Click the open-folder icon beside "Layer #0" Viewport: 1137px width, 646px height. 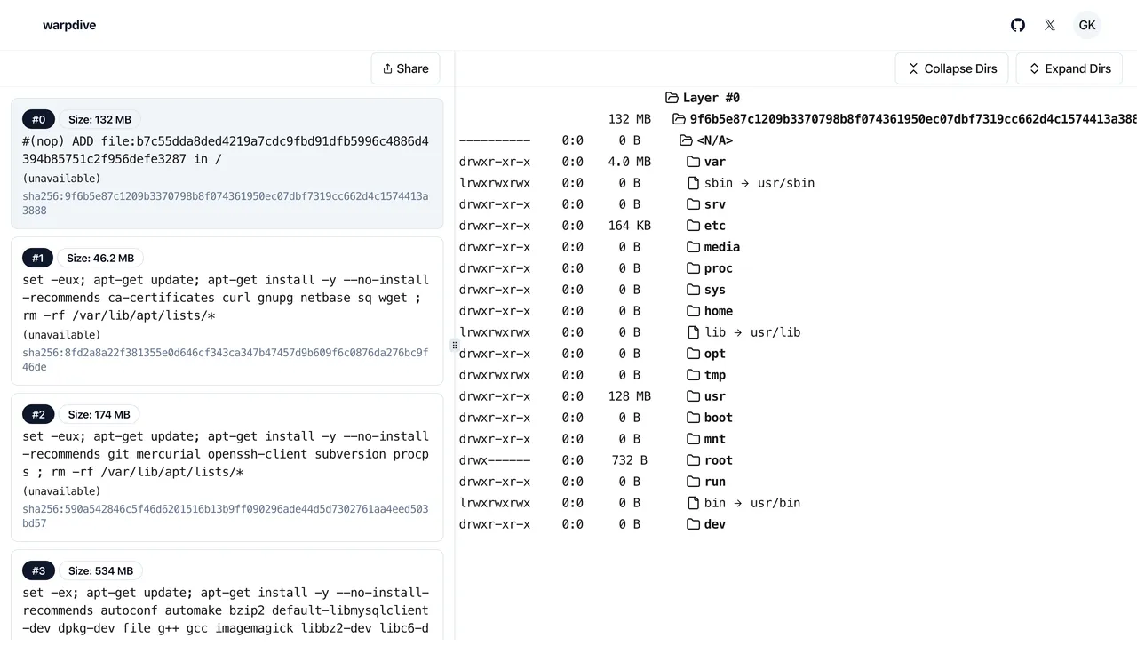click(672, 98)
